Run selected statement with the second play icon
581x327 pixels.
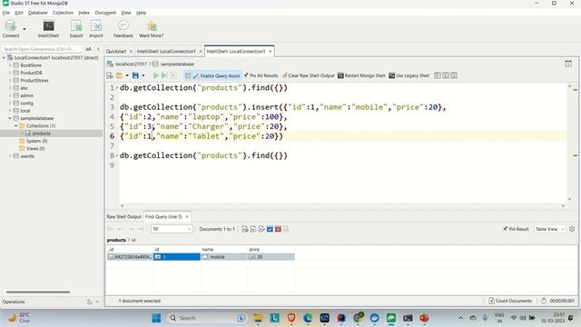pos(163,75)
